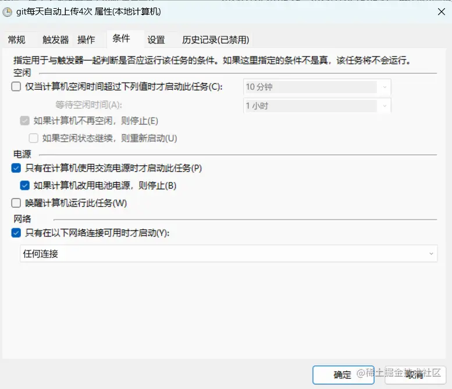Viewport: 452px width, 389px height.
Task: Enable 唤醒计算机运行此任务(W) checkbox
Action: [16, 203]
